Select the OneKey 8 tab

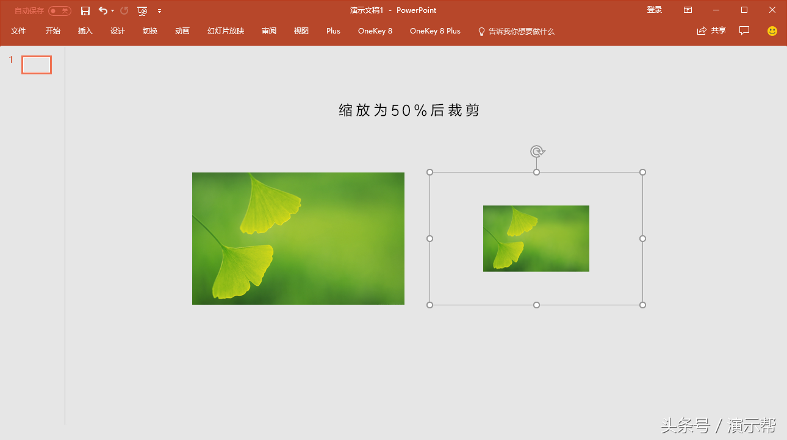[x=375, y=31]
